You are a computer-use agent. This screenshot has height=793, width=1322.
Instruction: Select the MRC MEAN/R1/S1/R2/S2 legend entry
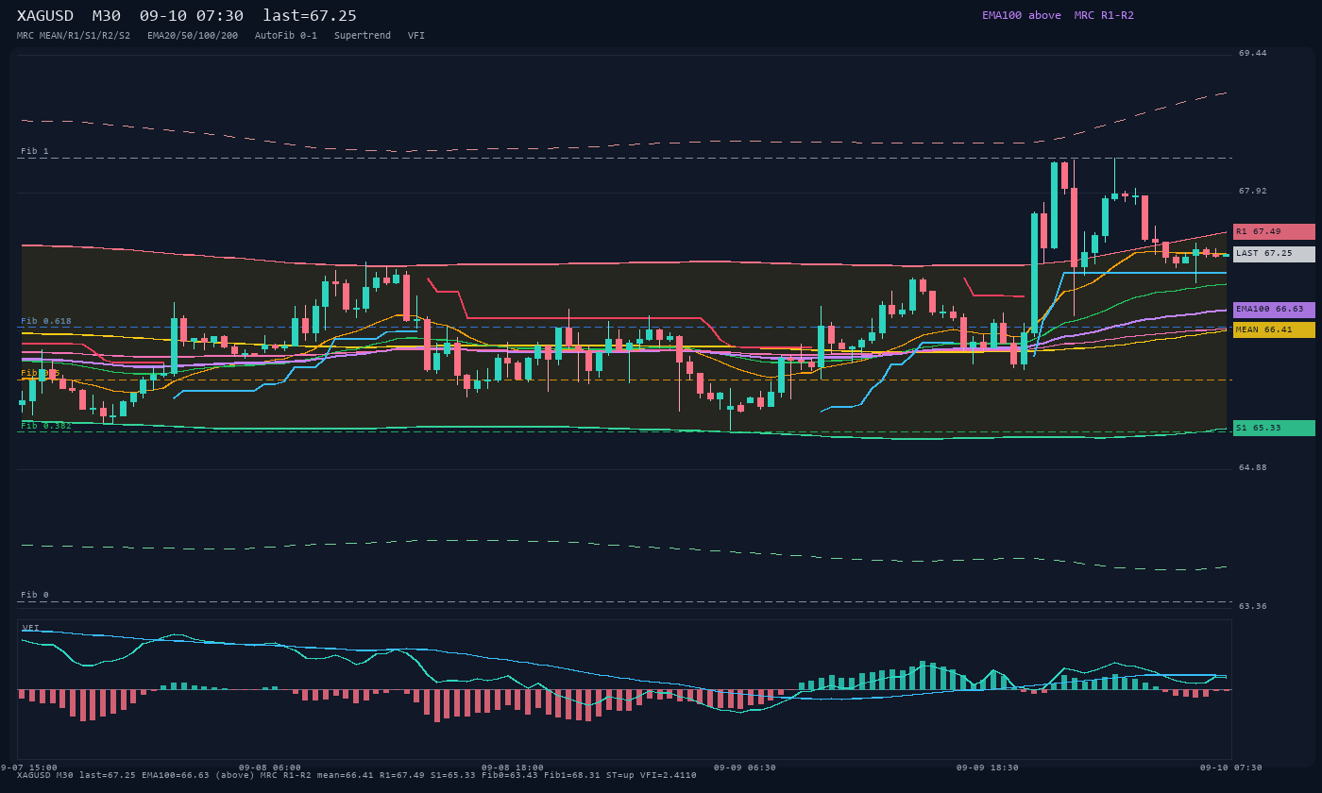click(74, 36)
